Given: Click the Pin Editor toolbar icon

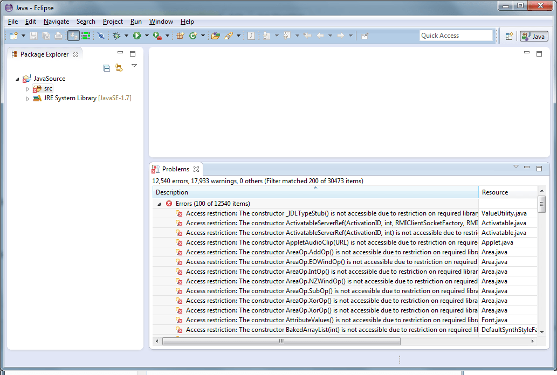Looking at the screenshot, I should coord(365,36).
